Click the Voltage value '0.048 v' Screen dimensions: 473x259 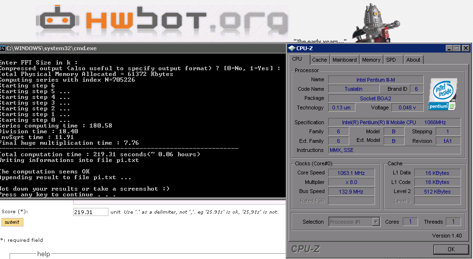[x=407, y=108]
